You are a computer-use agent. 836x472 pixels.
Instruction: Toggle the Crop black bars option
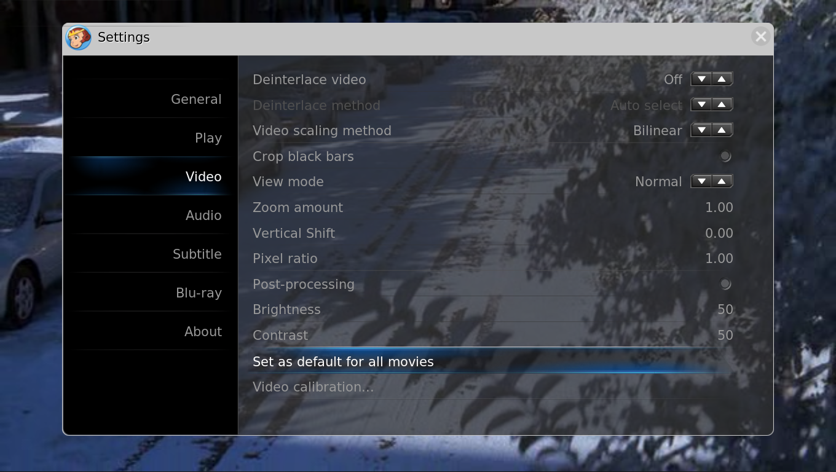[725, 157]
